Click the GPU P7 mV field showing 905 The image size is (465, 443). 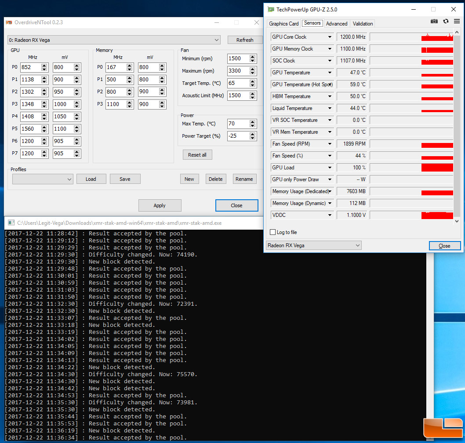point(63,154)
